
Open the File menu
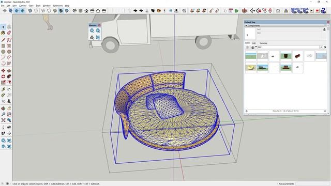(x=3, y=6)
